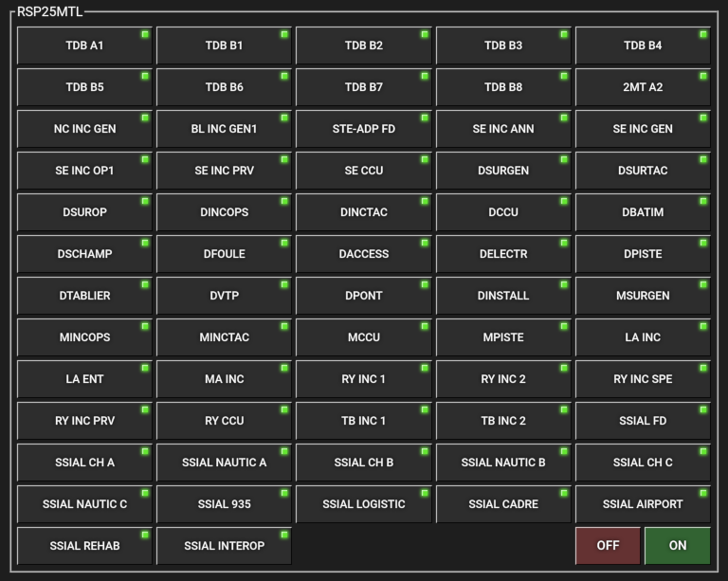Choose the RY INC 1 button

tap(364, 379)
